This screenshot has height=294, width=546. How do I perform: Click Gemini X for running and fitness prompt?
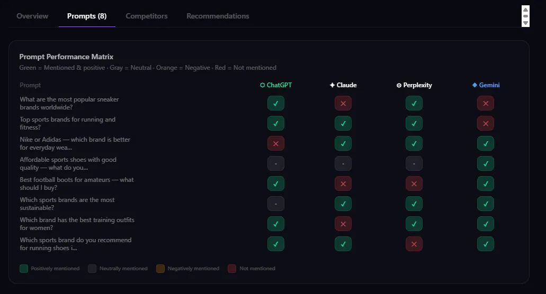(486, 123)
